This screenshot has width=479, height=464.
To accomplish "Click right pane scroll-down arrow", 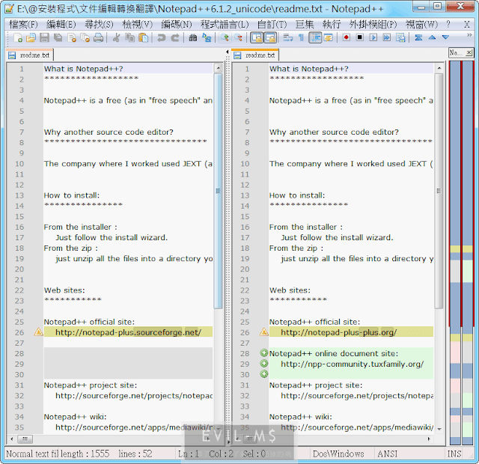I will point(439,429).
